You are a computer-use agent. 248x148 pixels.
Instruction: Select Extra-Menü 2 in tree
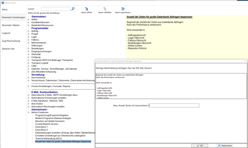[42, 130]
